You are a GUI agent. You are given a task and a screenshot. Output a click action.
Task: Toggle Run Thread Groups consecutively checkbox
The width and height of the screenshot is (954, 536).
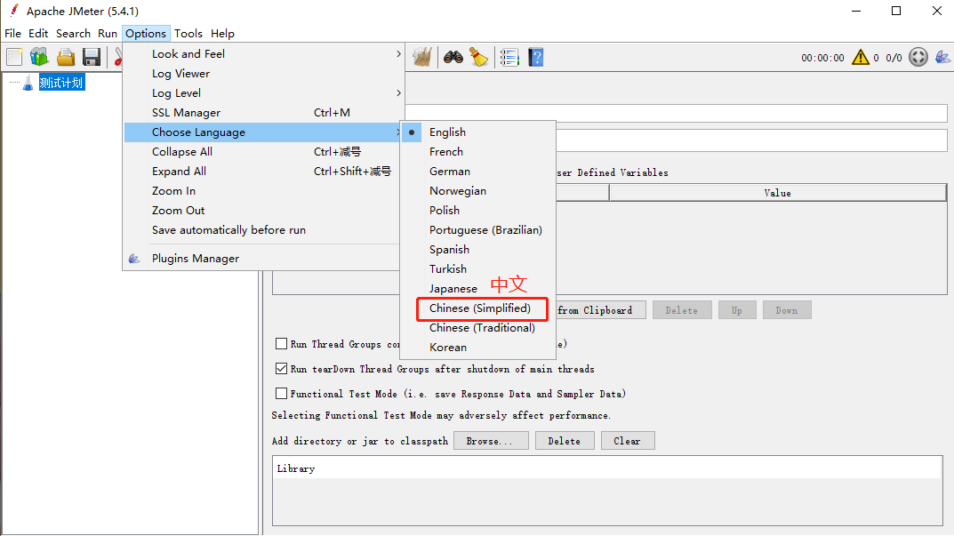click(281, 344)
